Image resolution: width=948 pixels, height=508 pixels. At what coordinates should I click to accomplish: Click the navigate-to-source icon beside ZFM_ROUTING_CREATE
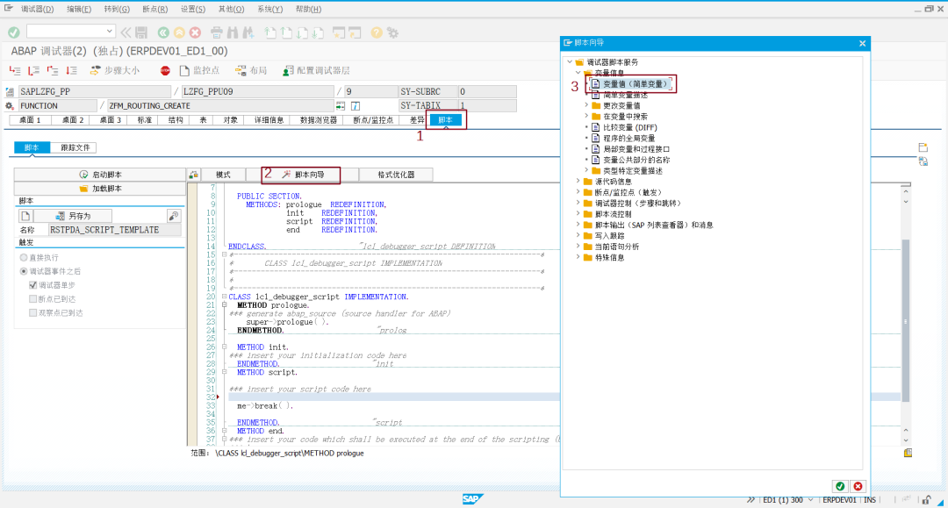(341, 105)
